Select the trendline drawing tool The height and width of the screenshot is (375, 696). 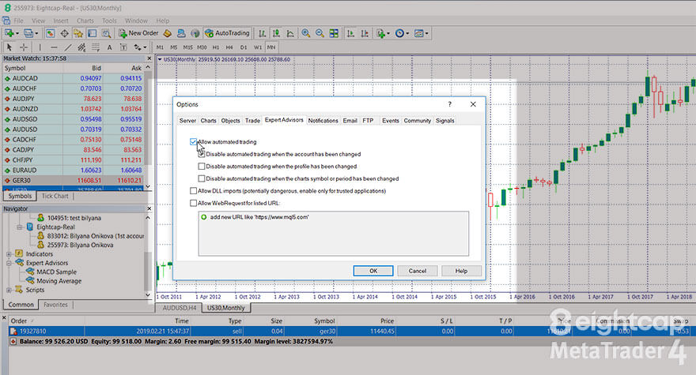click(x=67, y=47)
